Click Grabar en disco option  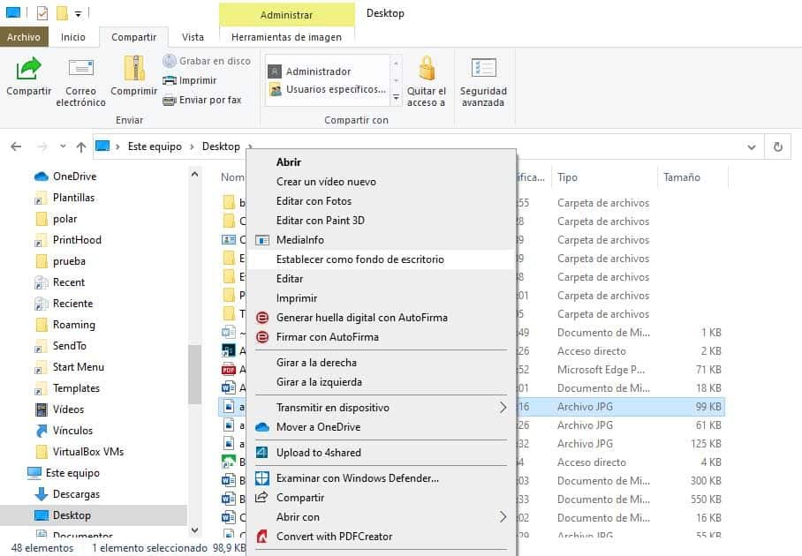(207, 61)
